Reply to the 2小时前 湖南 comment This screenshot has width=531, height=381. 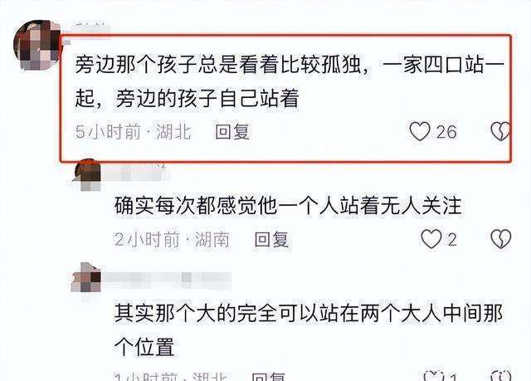271,239
